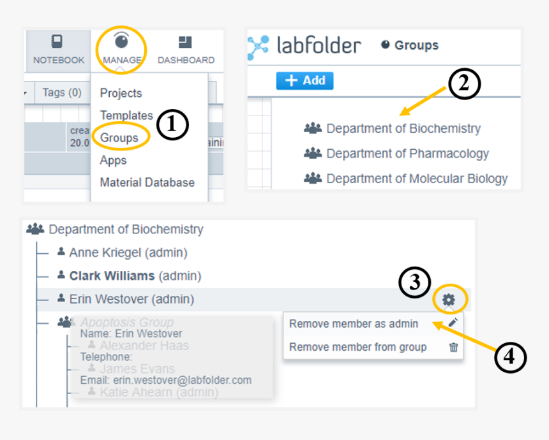549x440 pixels.
Task: Open Apps from Manage menu
Action: click(113, 160)
